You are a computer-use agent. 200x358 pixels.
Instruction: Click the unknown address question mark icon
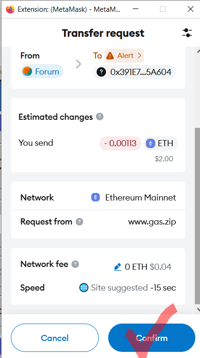click(101, 72)
